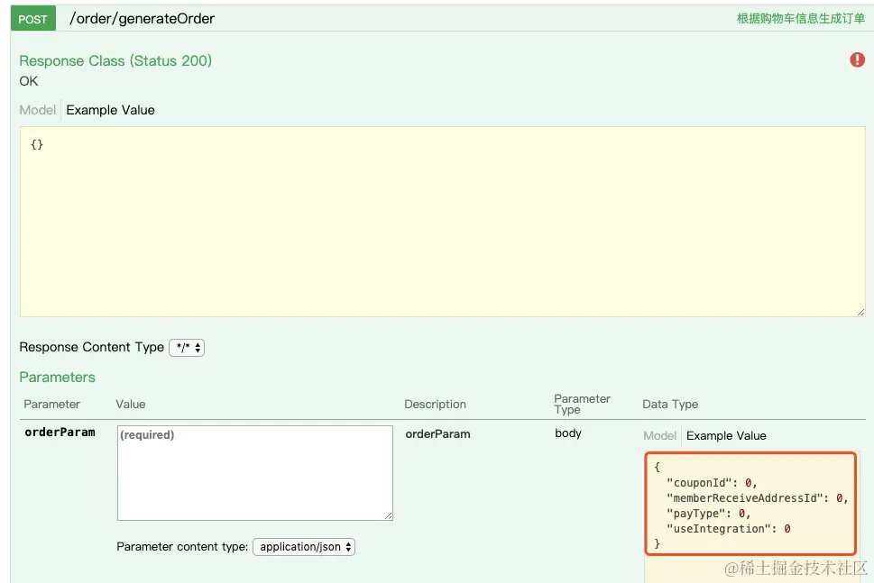The height and width of the screenshot is (583, 874).
Task: Click the 'Response Class (Status 200)' heading
Action: pyautogui.click(x=115, y=60)
